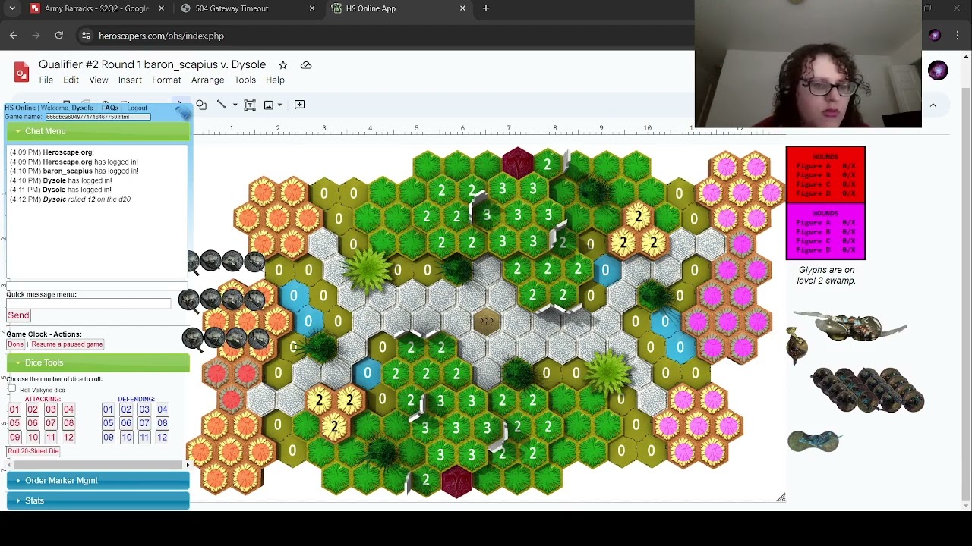Viewport: 972px width, 546px height.
Task: Click the page vertical scrollbar
Action: coord(966,296)
